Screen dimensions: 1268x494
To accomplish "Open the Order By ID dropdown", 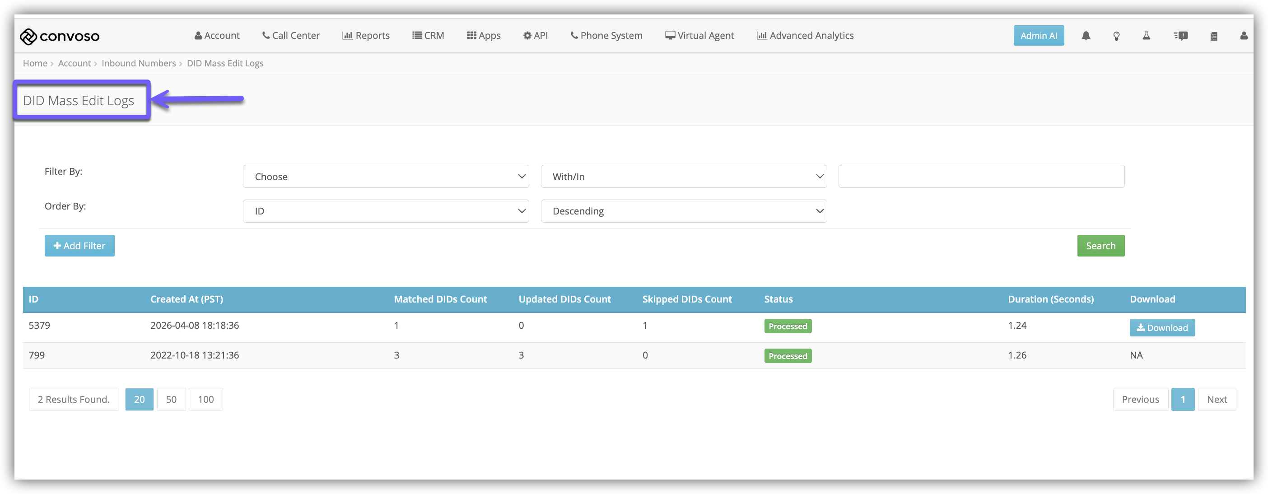I will point(386,211).
